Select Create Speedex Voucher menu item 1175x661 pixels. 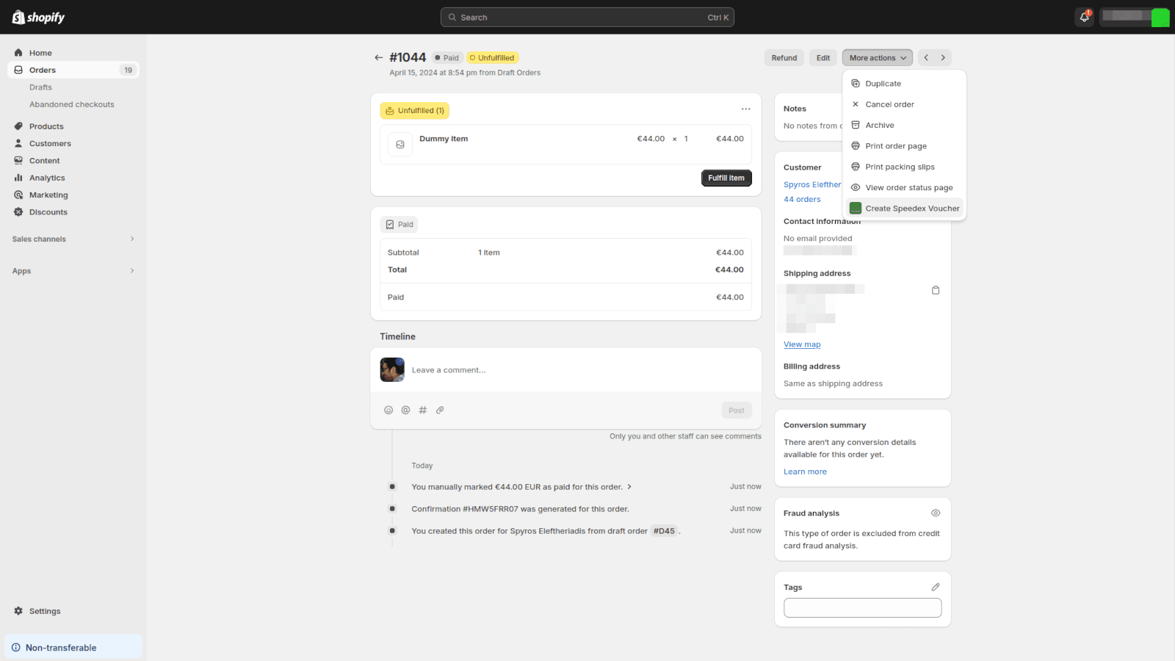pyautogui.click(x=911, y=209)
